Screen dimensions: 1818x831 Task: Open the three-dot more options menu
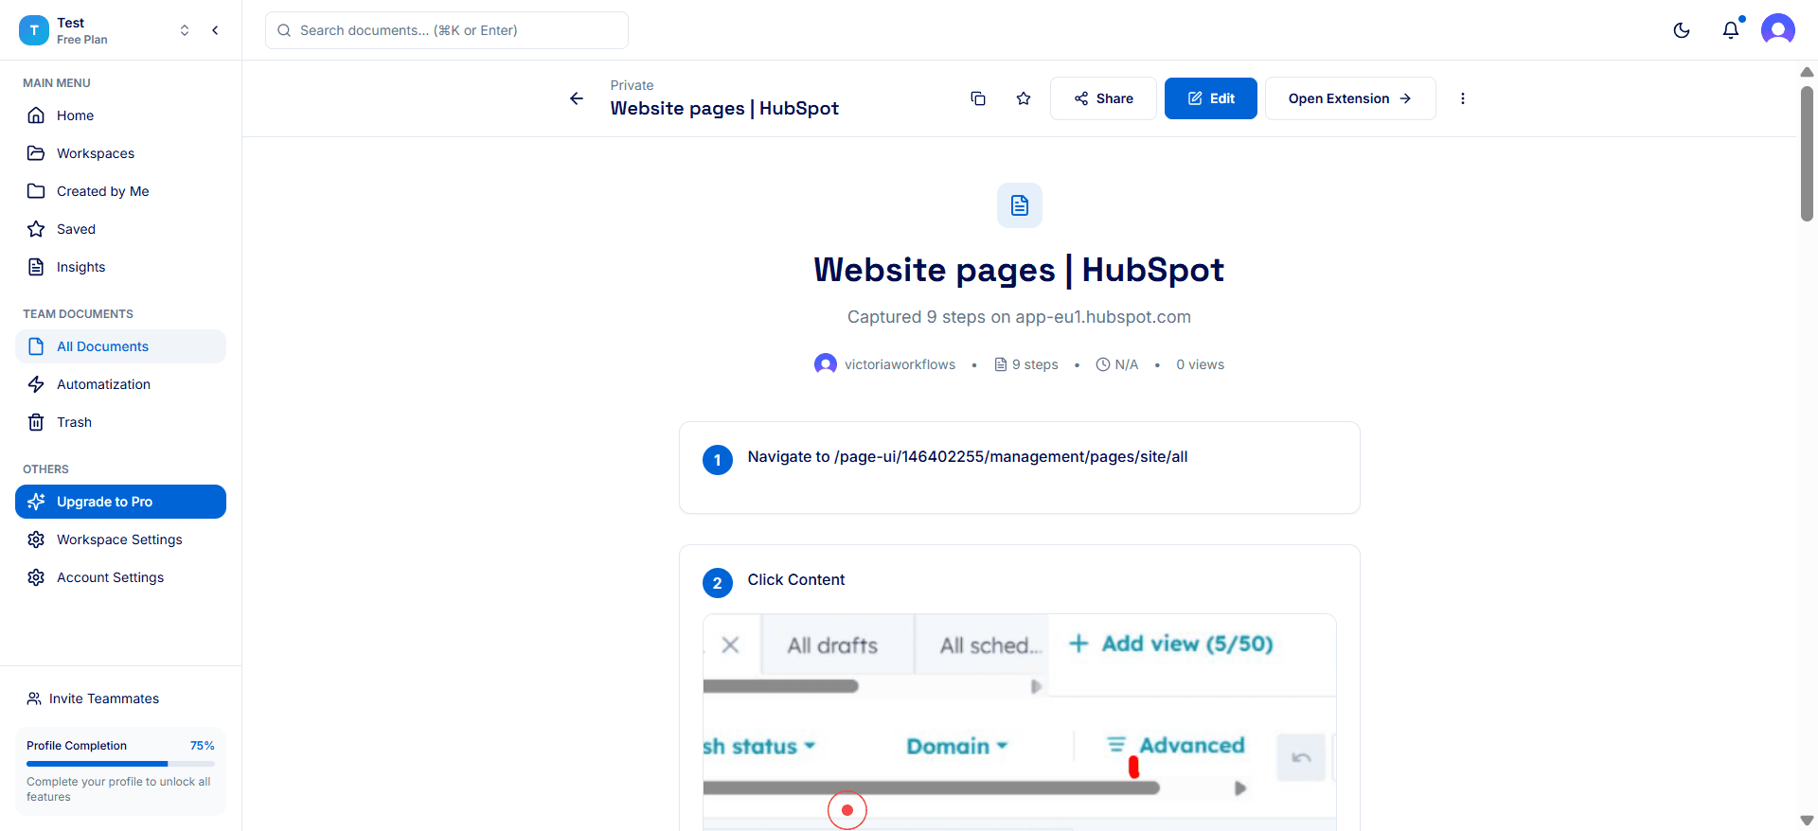tap(1463, 98)
